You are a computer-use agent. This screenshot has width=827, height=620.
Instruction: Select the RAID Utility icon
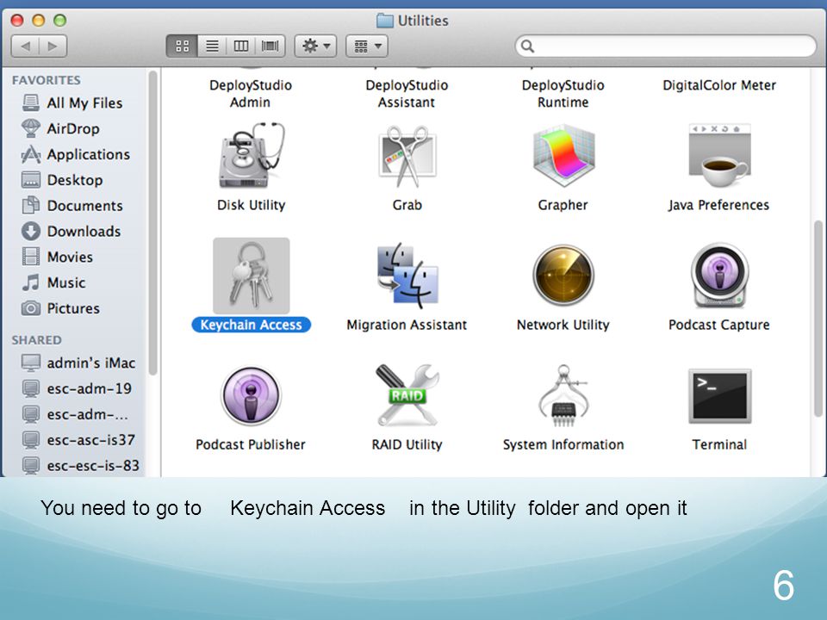pos(407,395)
